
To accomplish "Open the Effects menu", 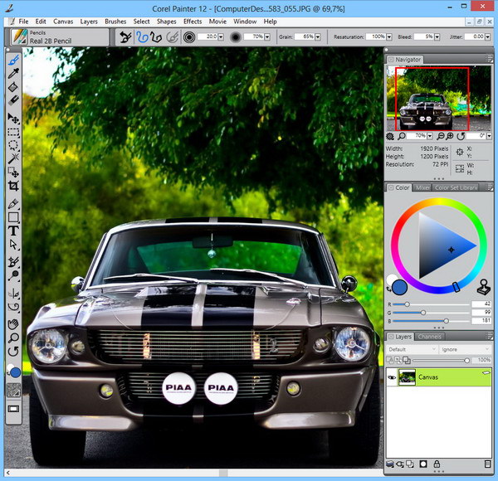I will (x=193, y=21).
